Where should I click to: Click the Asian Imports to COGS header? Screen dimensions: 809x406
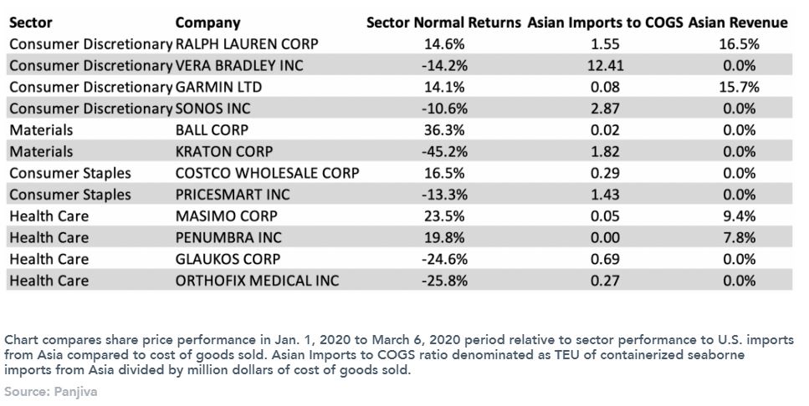coord(605,23)
